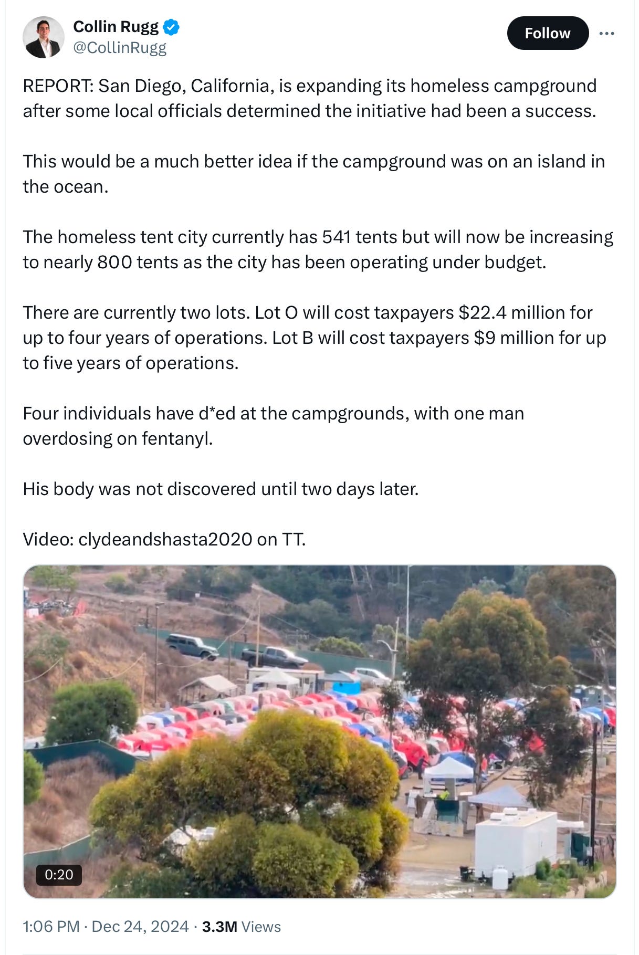Open the 1:06 PM timestamp link
The width and height of the screenshot is (639, 955).
[x=51, y=926]
